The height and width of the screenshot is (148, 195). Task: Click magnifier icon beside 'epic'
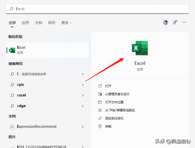12,85
